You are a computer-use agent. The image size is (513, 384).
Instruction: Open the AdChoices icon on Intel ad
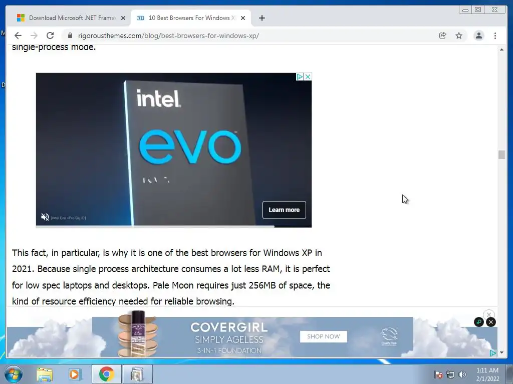click(300, 76)
